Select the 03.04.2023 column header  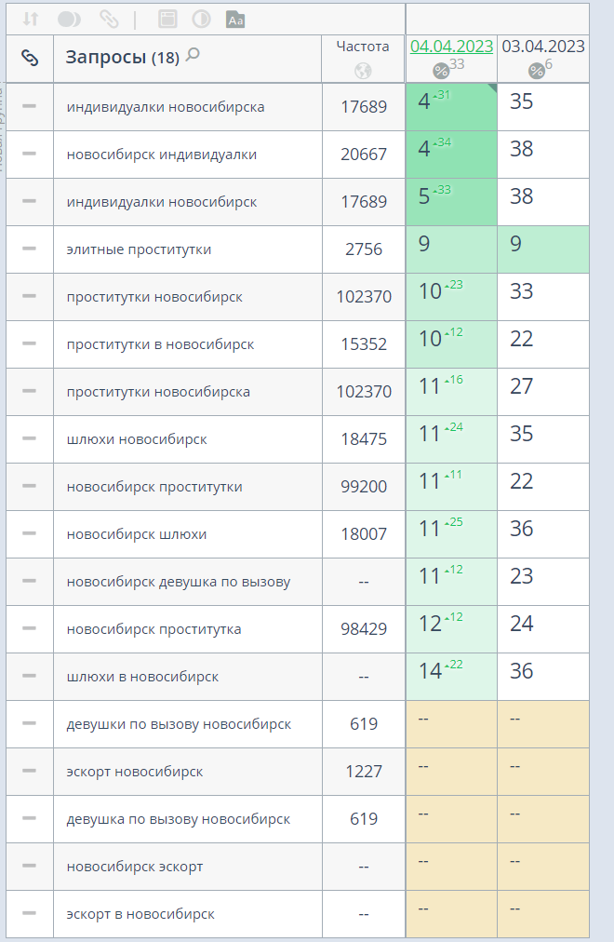point(543,47)
